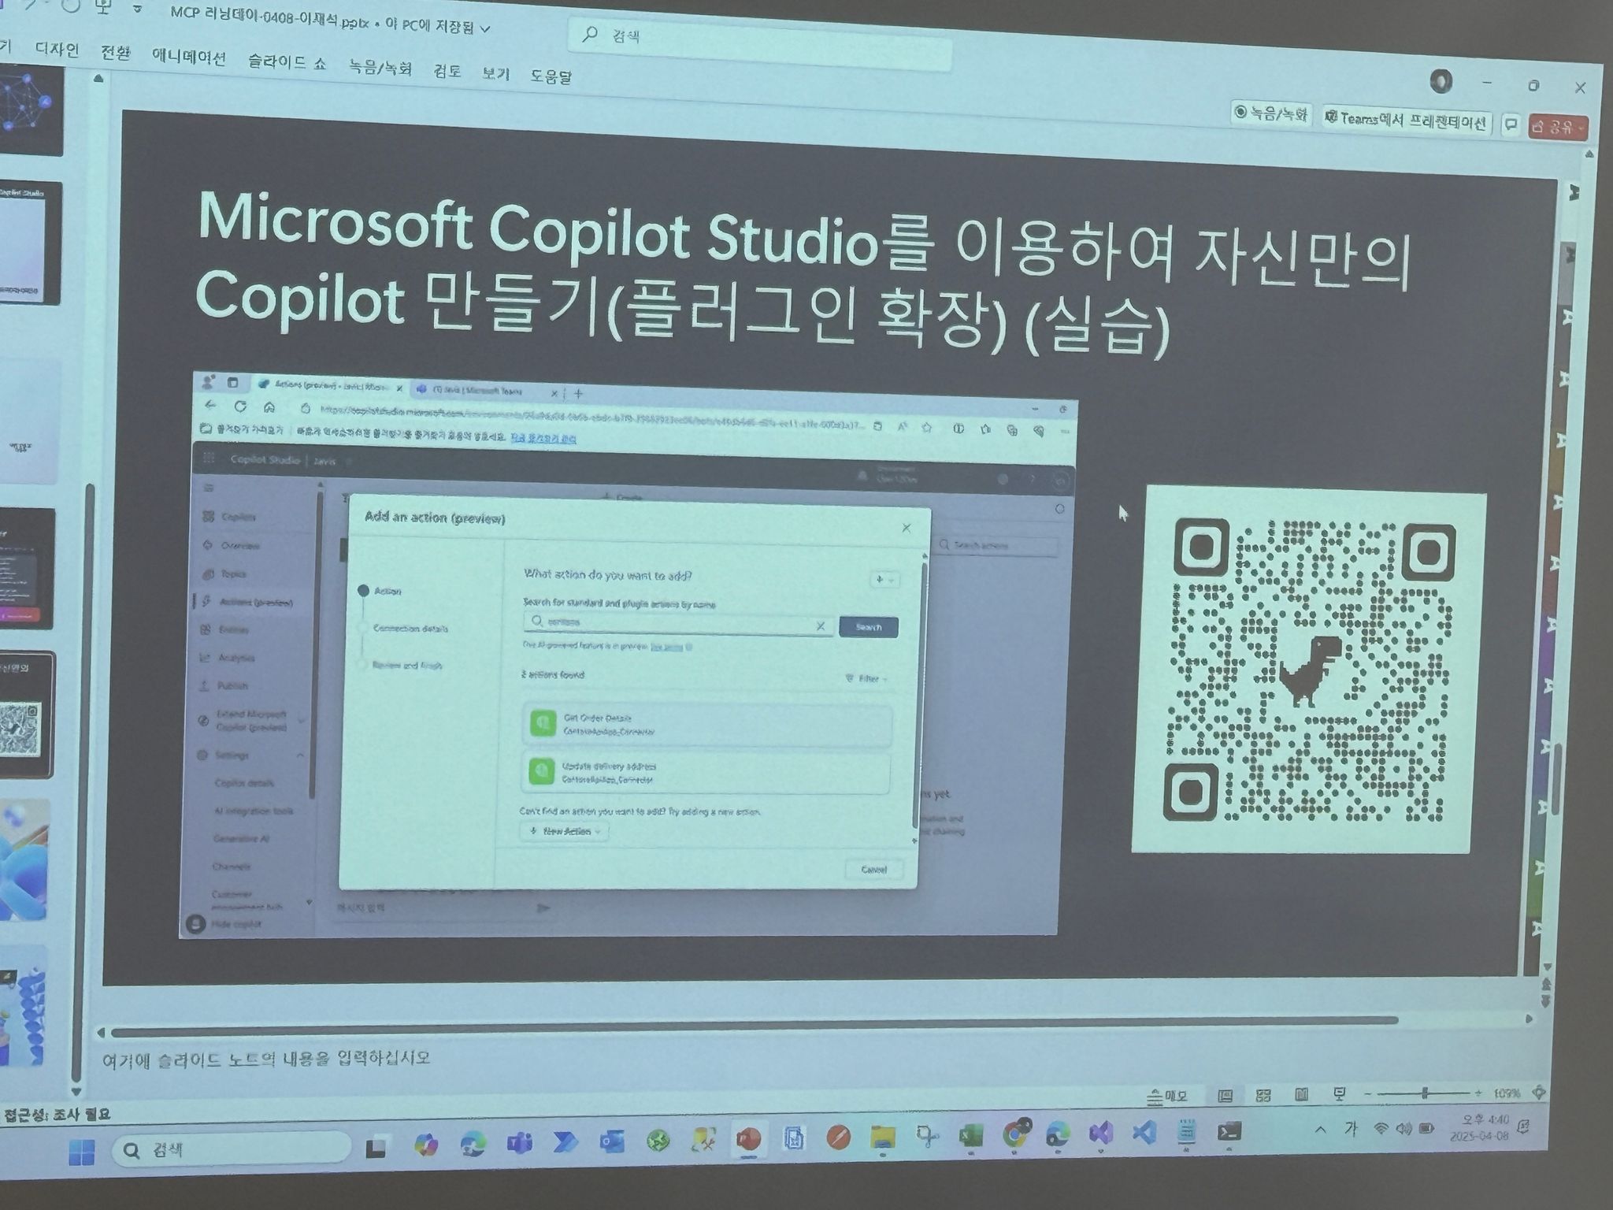This screenshot has height=1210, width=1613.
Task: Start slide show from status bar
Action: 1339,1093
